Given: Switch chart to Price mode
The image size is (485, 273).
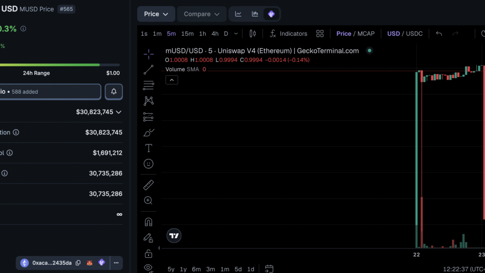Looking at the screenshot, I should pyautogui.click(x=344, y=34).
